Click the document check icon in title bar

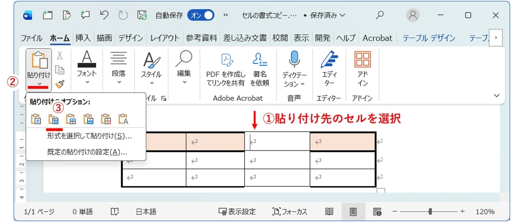pyautogui.click(x=66, y=15)
